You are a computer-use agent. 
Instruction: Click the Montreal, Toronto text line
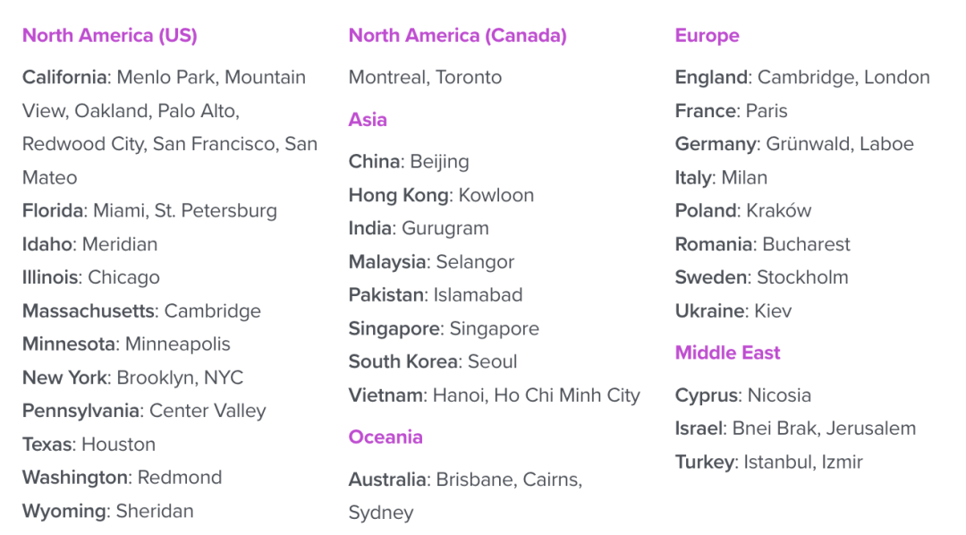click(x=425, y=78)
